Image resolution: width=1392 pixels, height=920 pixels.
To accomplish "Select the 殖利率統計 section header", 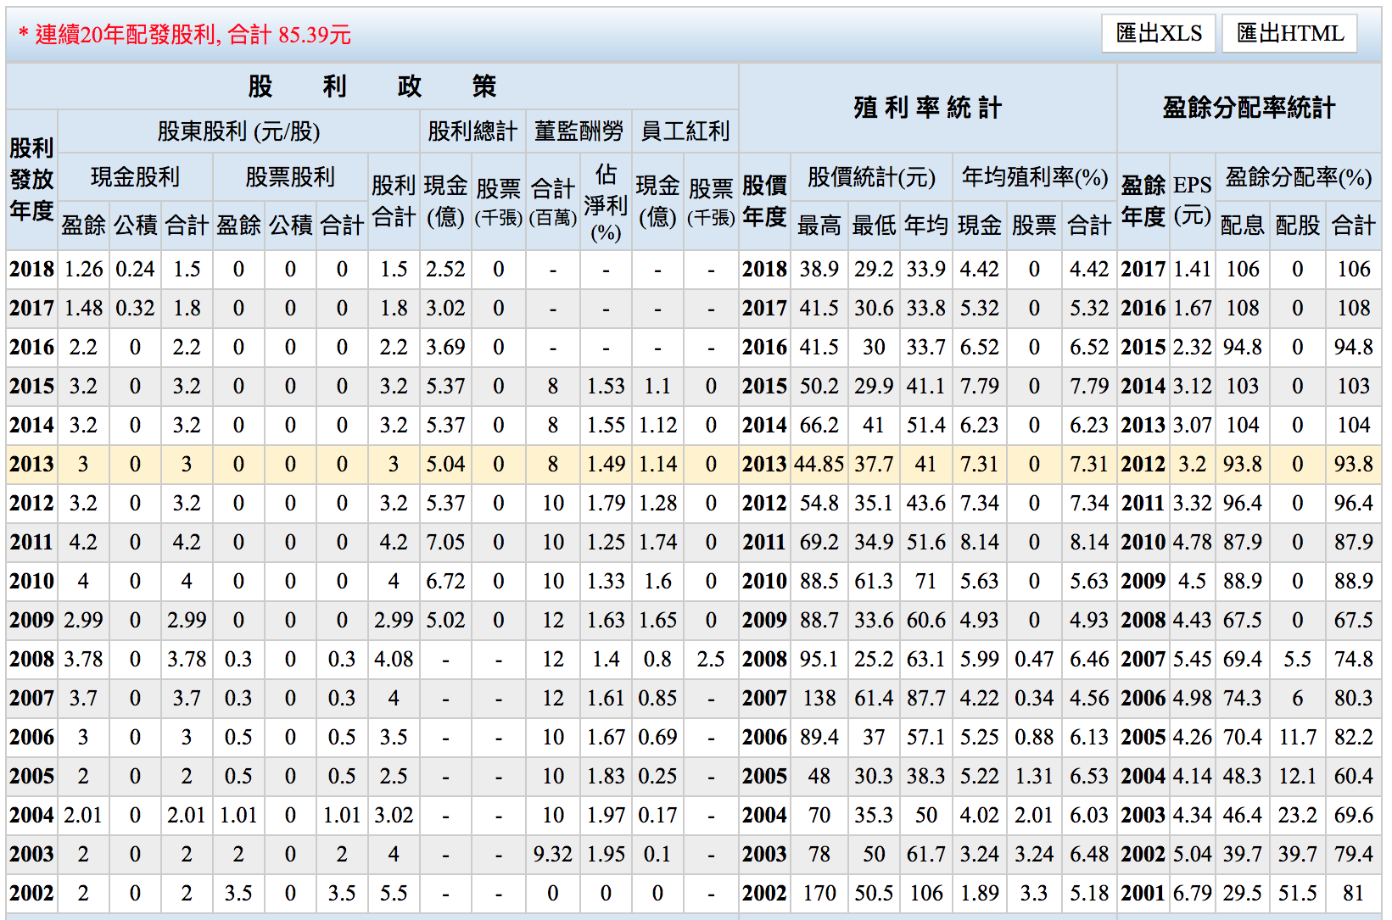I will click(927, 108).
